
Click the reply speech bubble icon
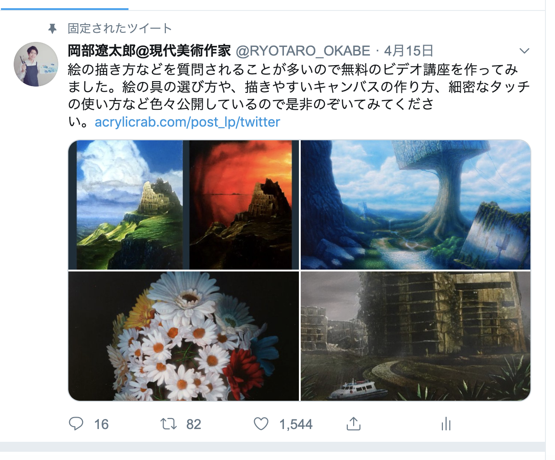(x=76, y=424)
